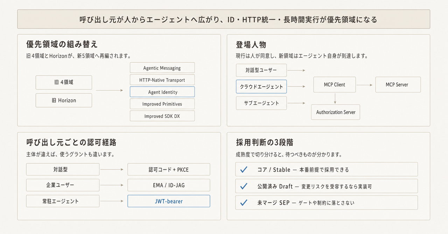The image size is (448, 234).
Task: Click the コア / Stable row text
Action: coord(303,170)
